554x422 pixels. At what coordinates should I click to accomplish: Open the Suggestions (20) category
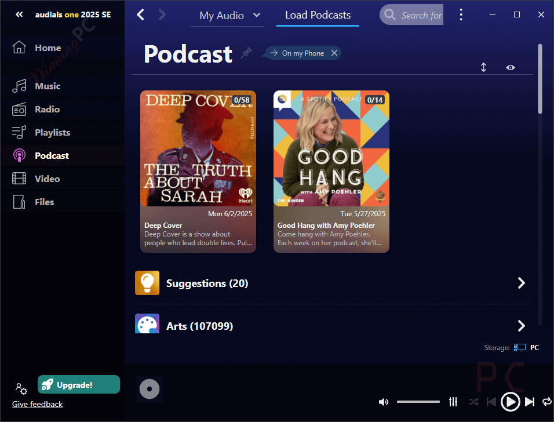coord(332,283)
